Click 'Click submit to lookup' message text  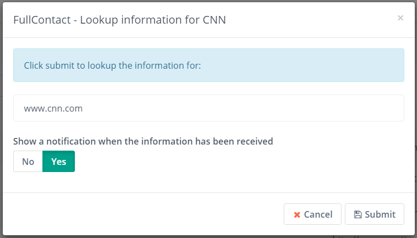tap(112, 65)
